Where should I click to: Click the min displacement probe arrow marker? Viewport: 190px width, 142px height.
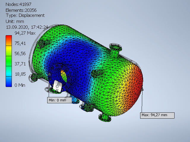(49, 74)
